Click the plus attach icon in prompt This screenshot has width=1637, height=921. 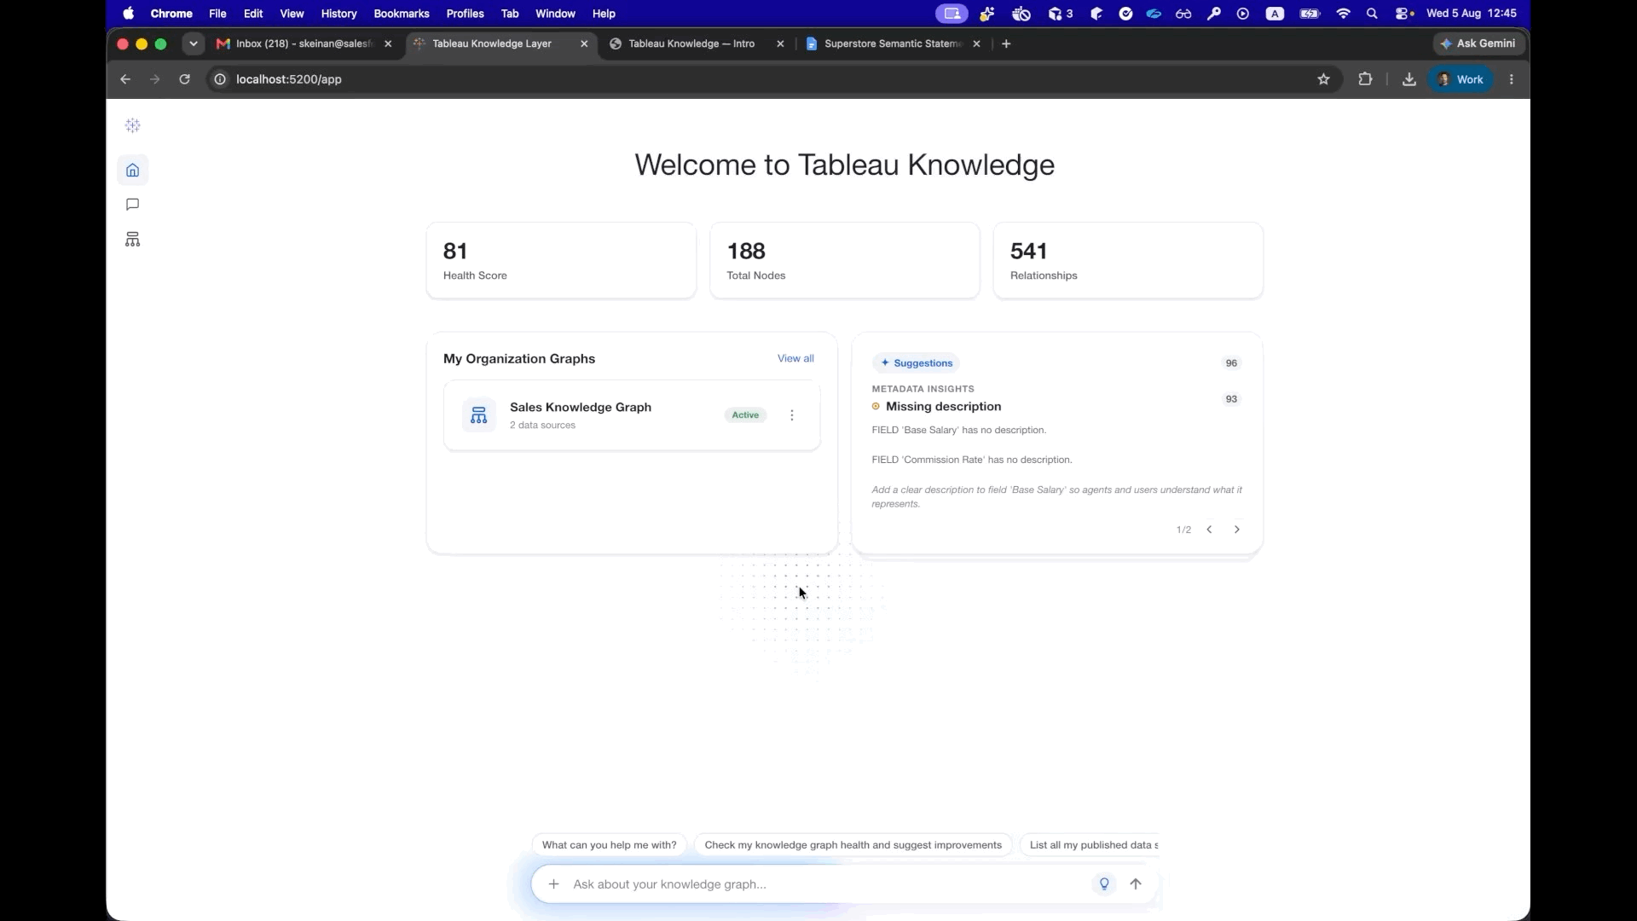[553, 884]
